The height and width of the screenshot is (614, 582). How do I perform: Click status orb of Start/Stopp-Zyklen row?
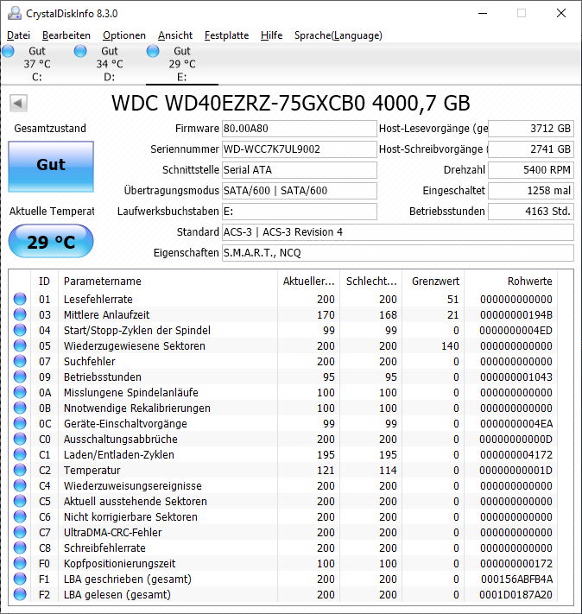[20, 331]
